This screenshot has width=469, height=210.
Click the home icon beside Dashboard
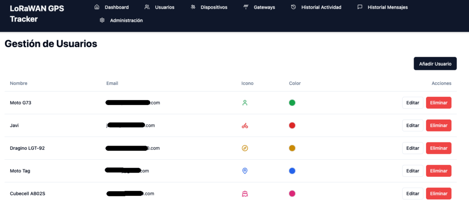coord(97,7)
